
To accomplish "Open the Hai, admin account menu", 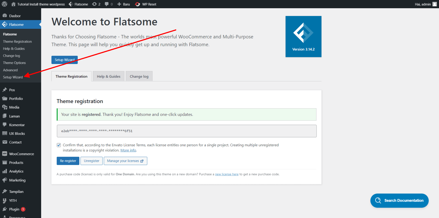I will 425,4.
